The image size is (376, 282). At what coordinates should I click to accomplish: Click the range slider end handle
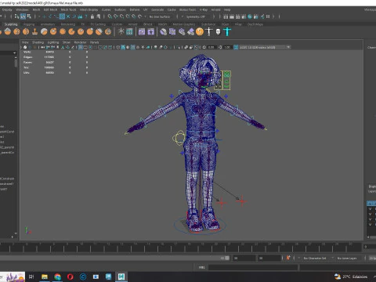tap(227, 258)
